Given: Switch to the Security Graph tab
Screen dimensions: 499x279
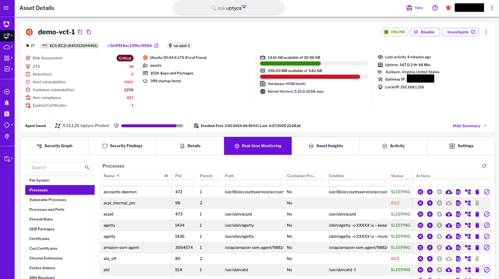Looking at the screenshot, I should click(x=54, y=146).
